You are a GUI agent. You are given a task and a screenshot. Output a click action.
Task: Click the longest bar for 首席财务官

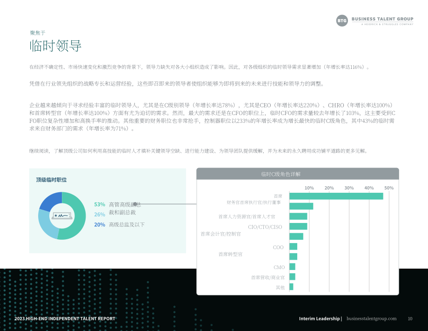coord(336,196)
